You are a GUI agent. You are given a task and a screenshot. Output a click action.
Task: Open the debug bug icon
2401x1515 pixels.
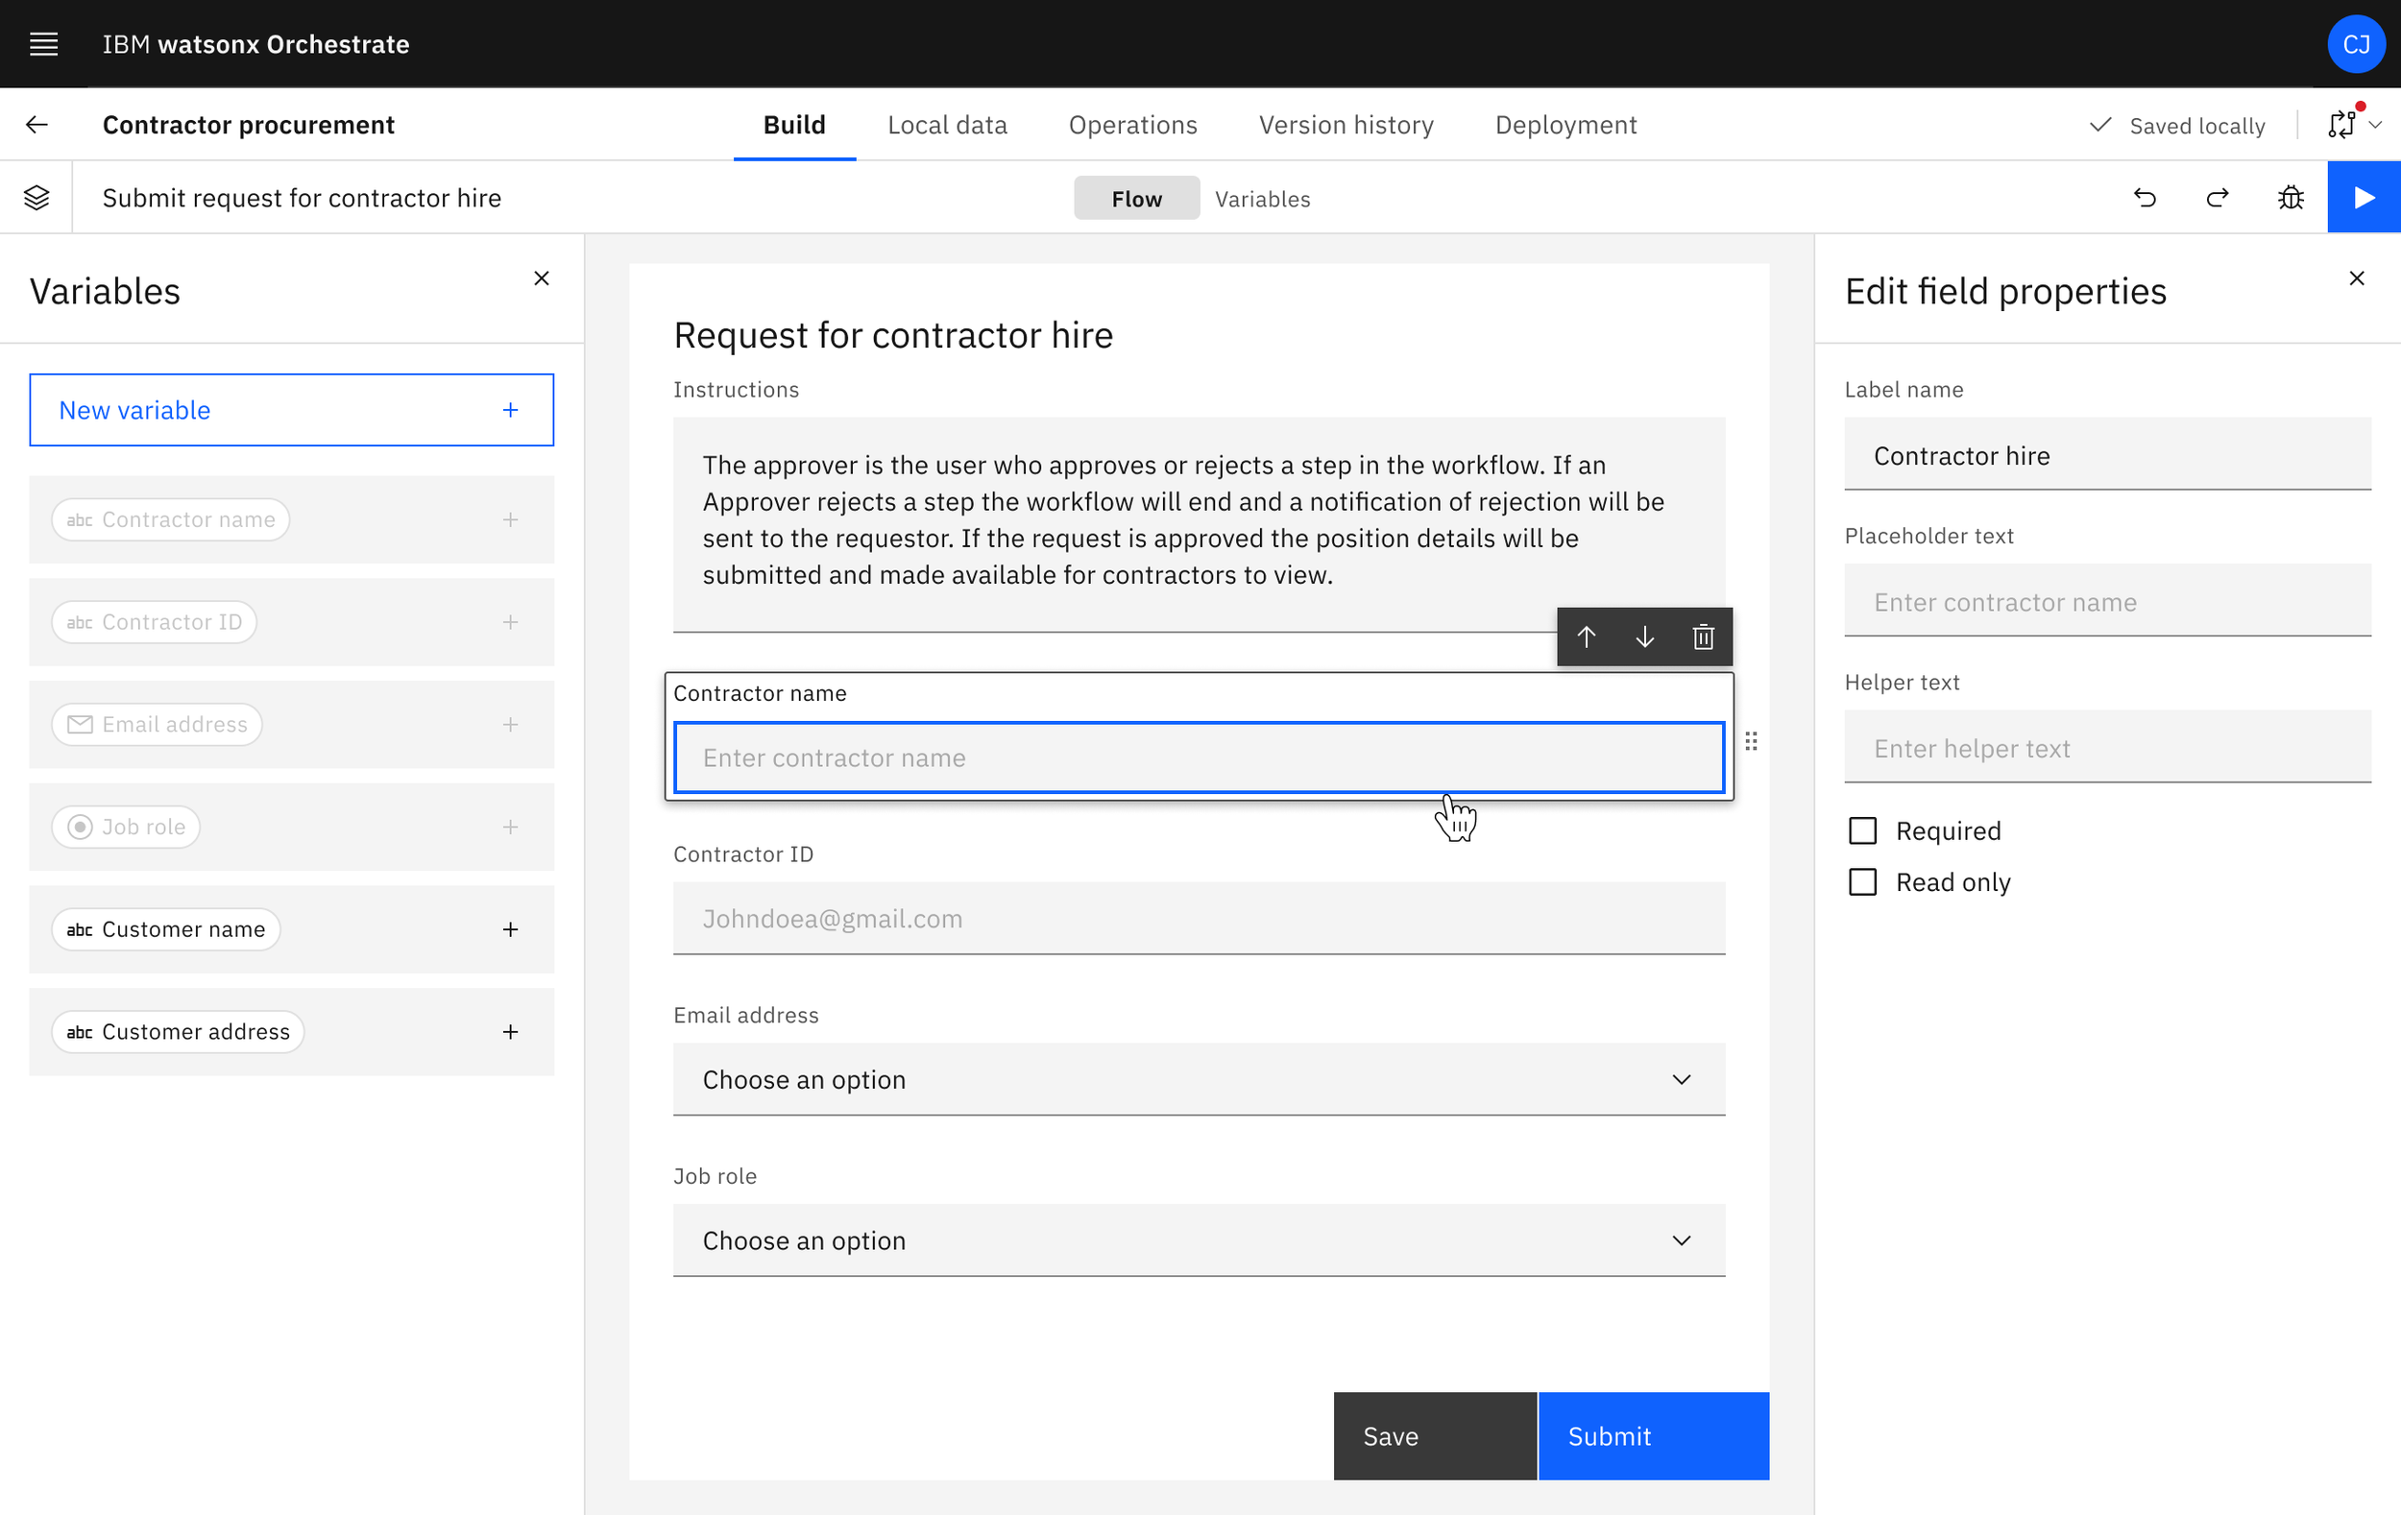click(2291, 198)
